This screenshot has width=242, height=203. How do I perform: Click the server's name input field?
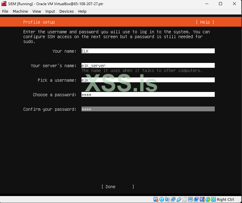point(148,65)
